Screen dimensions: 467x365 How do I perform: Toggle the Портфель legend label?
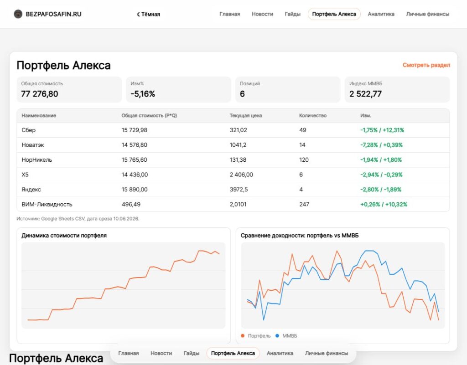[x=259, y=335]
